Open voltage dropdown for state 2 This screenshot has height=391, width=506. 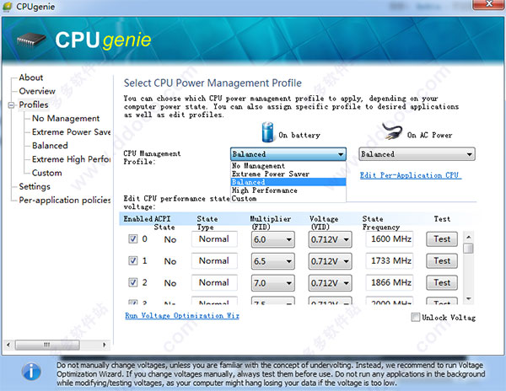coord(330,283)
